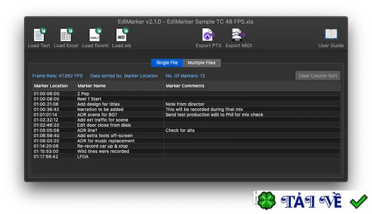Click timecode 01:01:01:14
This screenshot has height=214, width=372.
[x=45, y=114]
